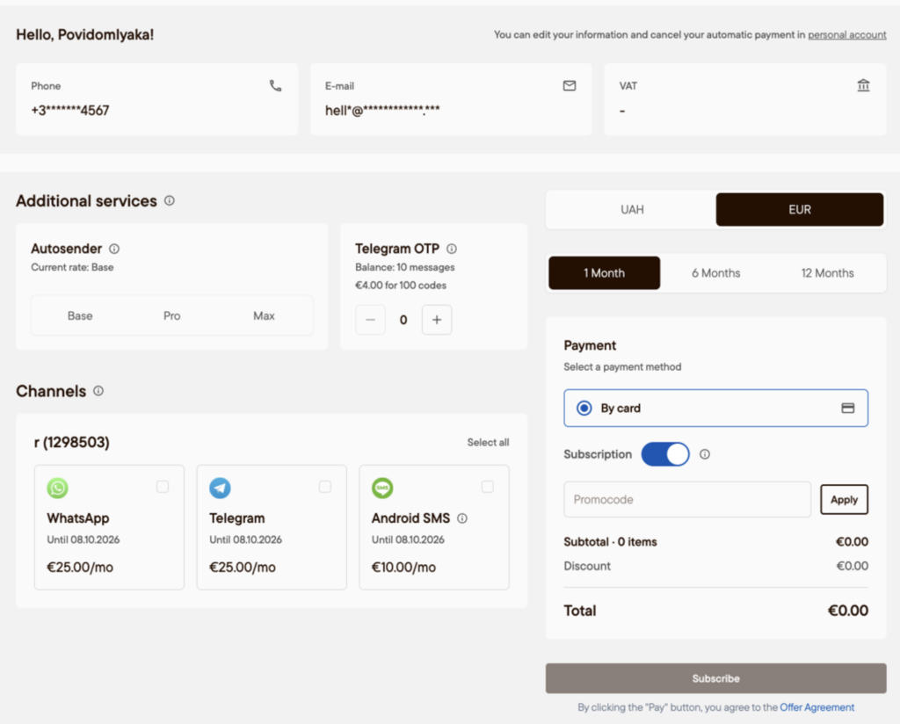Open the personal account link

pos(846,34)
